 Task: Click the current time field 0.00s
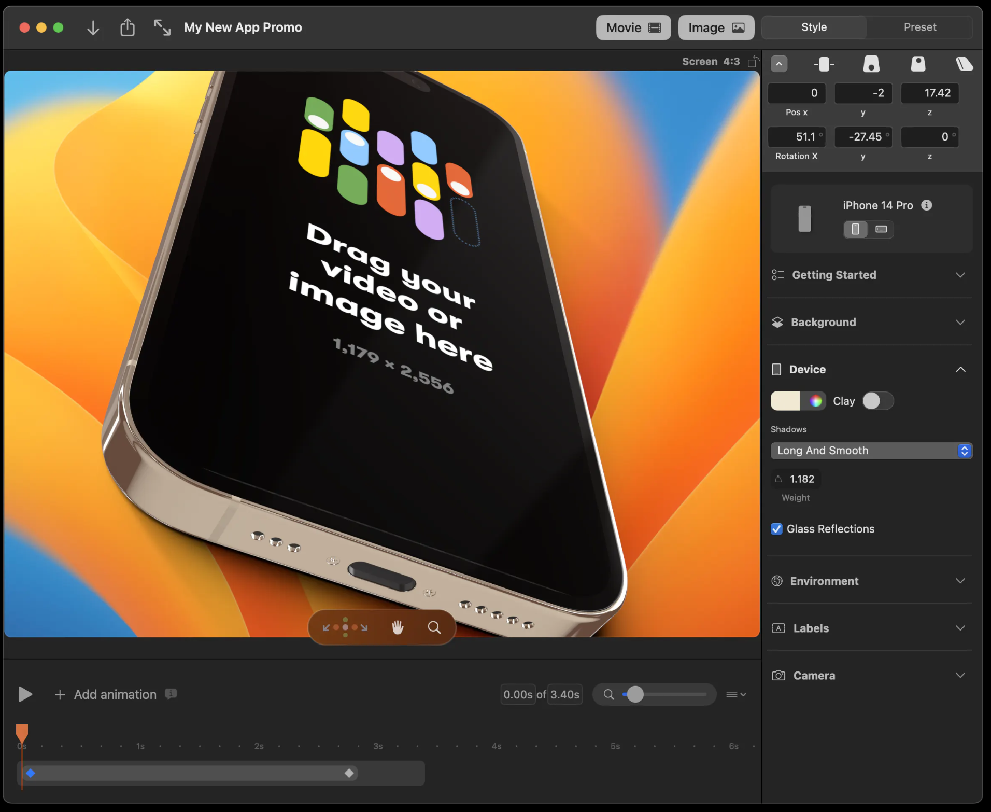pyautogui.click(x=518, y=694)
